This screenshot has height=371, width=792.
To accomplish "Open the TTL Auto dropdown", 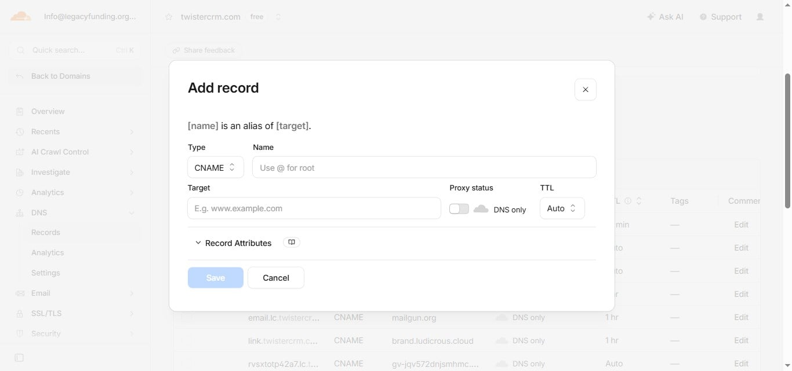I will click(x=562, y=208).
